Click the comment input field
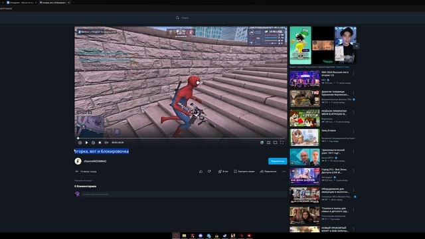 185,195
